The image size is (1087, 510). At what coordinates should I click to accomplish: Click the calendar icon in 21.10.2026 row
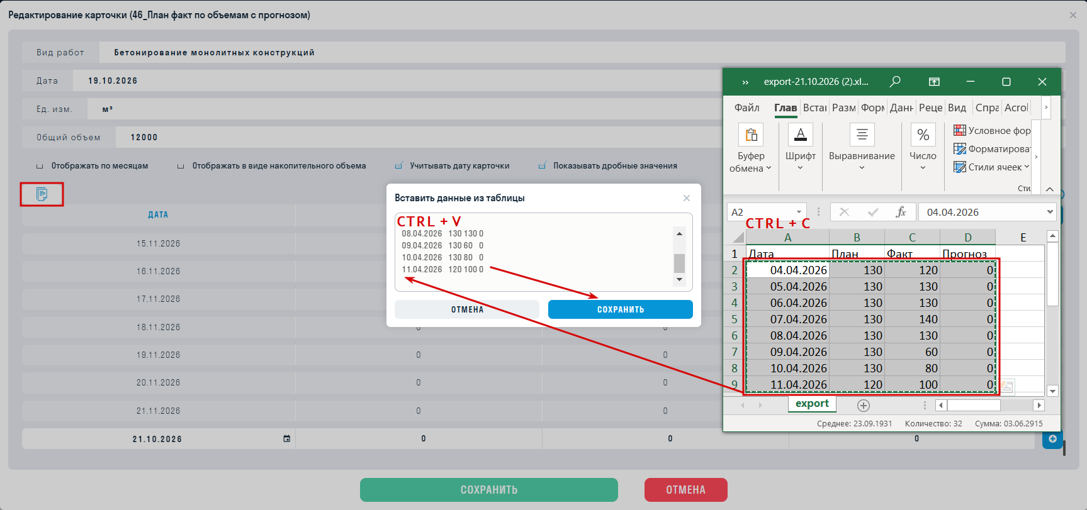tap(287, 439)
